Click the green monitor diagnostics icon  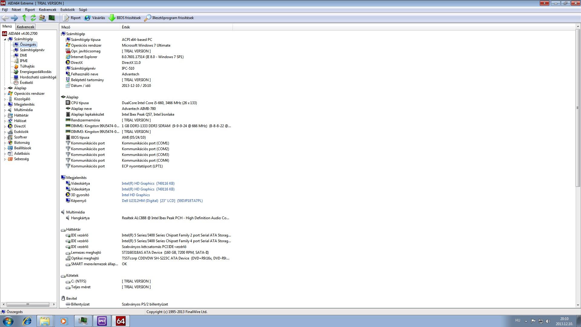tap(52, 18)
